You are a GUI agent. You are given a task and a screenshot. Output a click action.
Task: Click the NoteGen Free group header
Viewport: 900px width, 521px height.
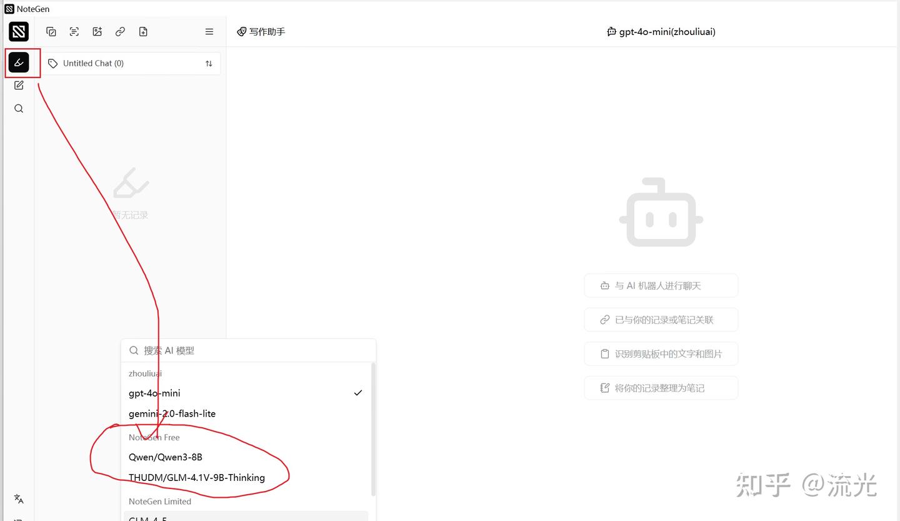154,437
